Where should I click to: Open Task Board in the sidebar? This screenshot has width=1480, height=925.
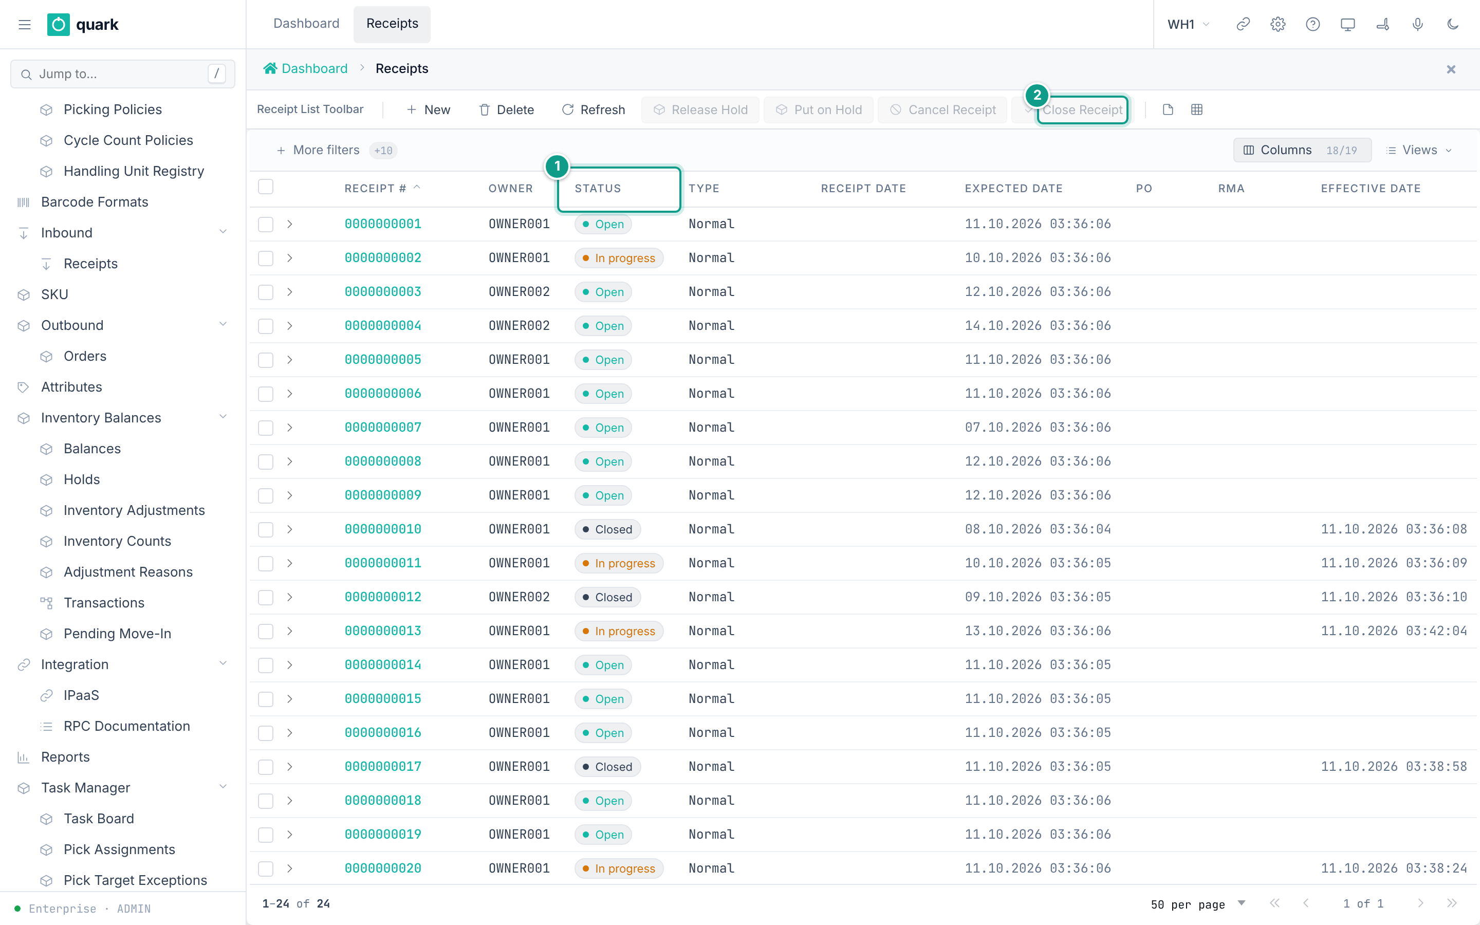99,819
